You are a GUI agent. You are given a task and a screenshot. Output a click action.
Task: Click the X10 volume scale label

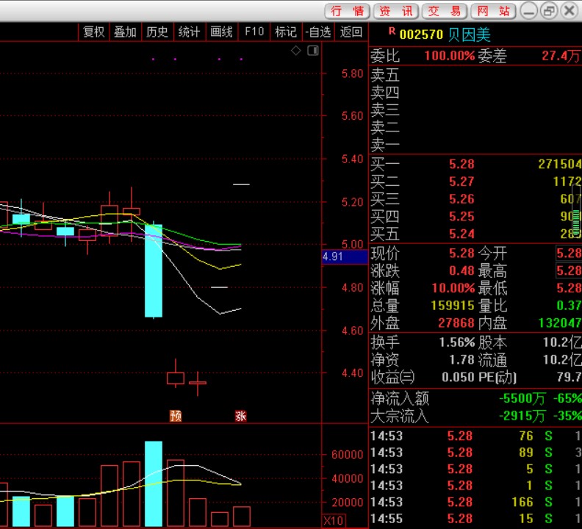[334, 520]
